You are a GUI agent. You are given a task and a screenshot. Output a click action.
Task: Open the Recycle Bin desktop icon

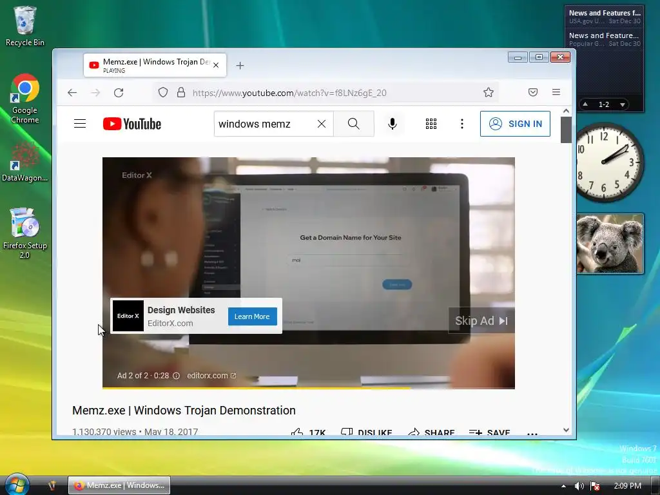[25, 26]
